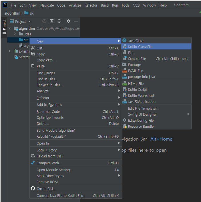
Task: Select Find in Files from context menu
Action: point(76,79)
